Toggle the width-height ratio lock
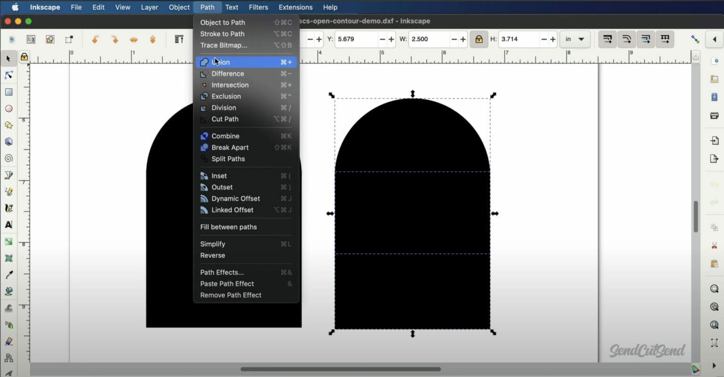 [479, 39]
